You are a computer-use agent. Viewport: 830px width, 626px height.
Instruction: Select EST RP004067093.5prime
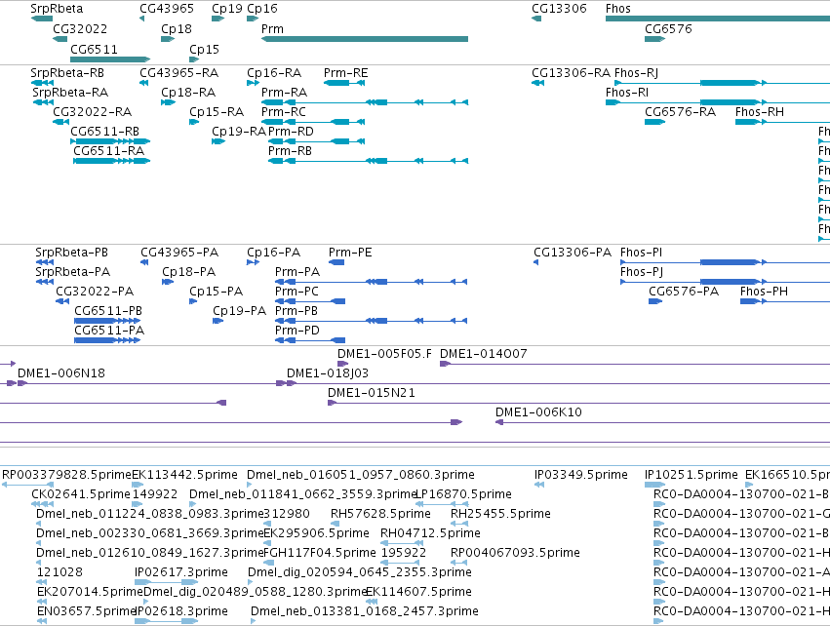(x=515, y=553)
